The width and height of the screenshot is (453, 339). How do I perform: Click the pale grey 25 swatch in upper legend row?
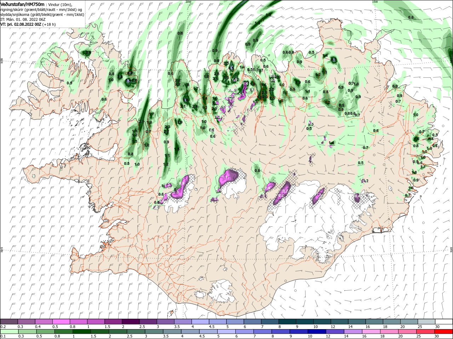426,322
